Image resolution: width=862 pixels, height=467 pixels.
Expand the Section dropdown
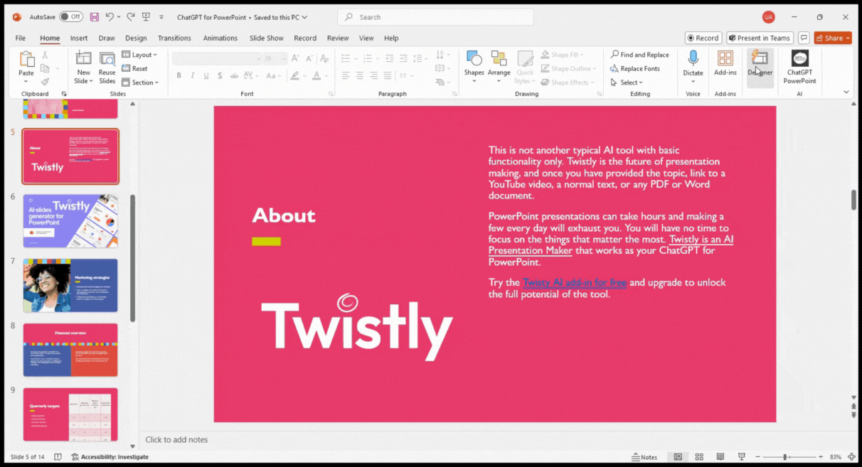tap(140, 82)
